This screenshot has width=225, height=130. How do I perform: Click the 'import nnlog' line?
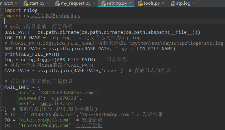pyautogui.click(x=21, y=10)
